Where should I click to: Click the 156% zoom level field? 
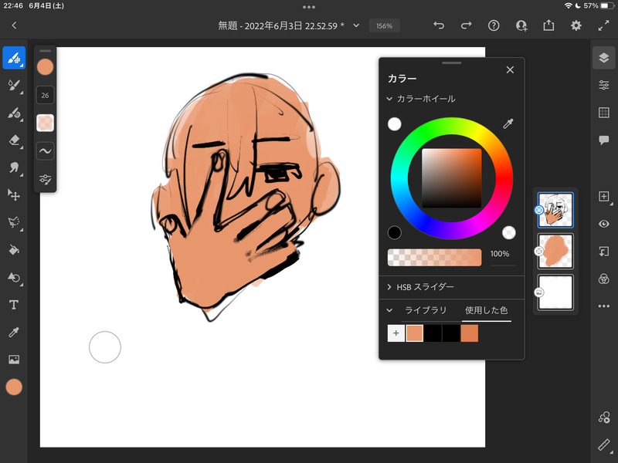(x=384, y=26)
